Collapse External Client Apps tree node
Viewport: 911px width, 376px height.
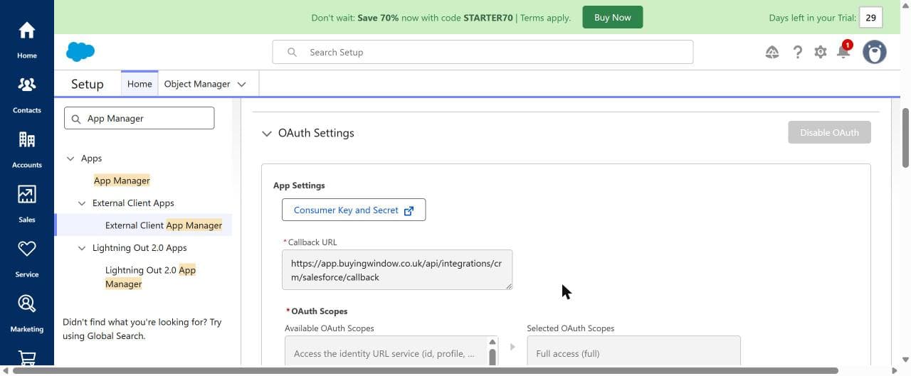82,203
